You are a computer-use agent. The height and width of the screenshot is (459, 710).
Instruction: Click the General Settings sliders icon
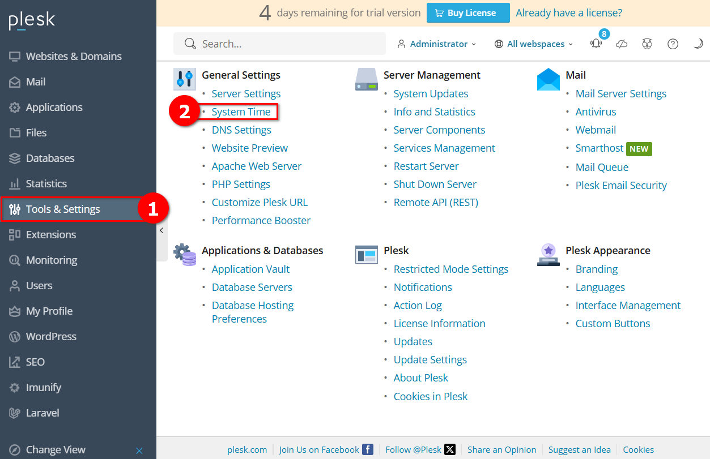(x=184, y=79)
